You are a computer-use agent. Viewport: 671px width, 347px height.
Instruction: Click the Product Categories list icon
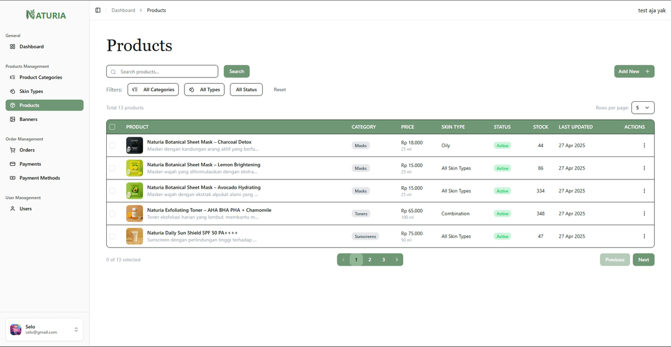[x=12, y=78]
